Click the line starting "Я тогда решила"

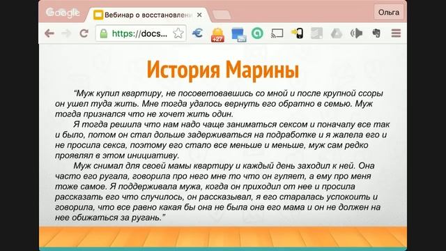(x=231, y=124)
